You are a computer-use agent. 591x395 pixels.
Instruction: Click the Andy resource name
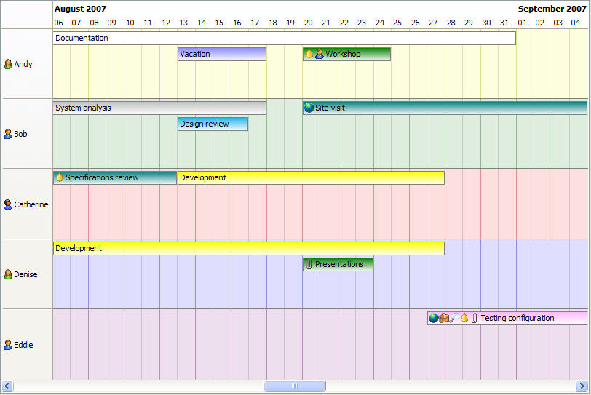(23, 64)
